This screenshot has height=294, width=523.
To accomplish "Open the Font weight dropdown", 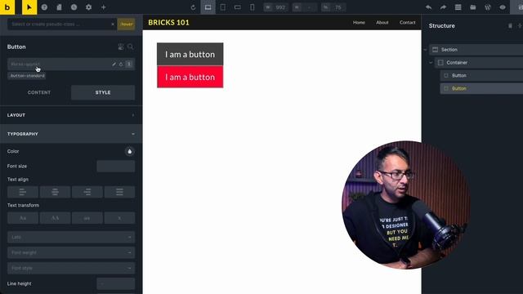I will (71, 252).
